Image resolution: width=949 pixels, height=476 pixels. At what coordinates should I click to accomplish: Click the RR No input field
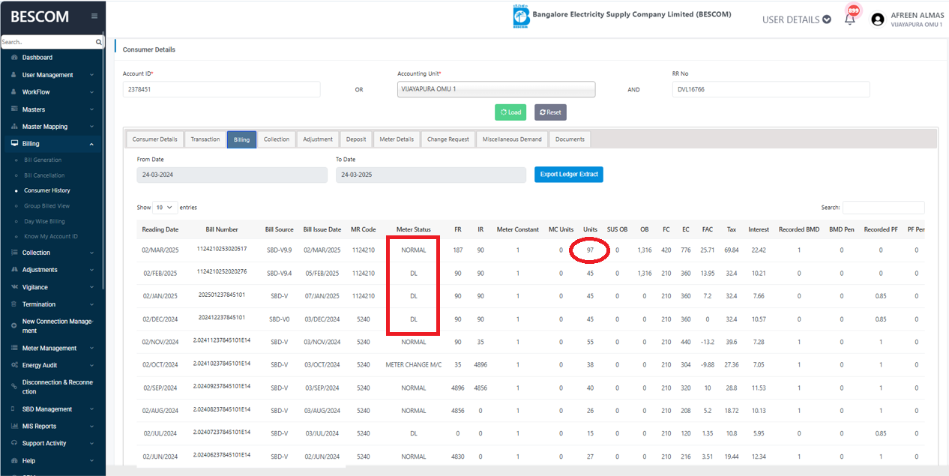(771, 89)
